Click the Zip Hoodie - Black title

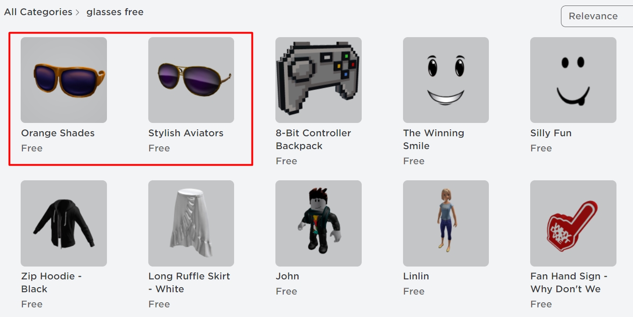point(51,283)
